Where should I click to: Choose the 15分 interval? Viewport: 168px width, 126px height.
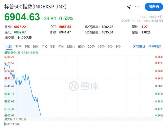(x=101, y=47)
